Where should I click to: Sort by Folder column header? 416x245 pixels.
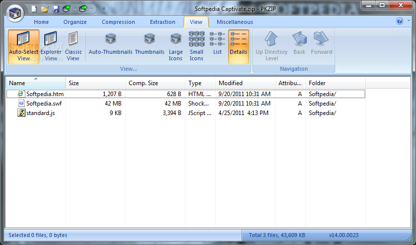point(336,83)
